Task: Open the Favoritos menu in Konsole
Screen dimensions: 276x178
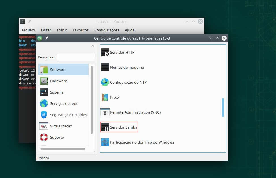Action: tap(80, 30)
